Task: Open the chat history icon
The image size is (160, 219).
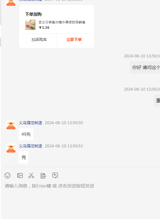Action: point(55,175)
